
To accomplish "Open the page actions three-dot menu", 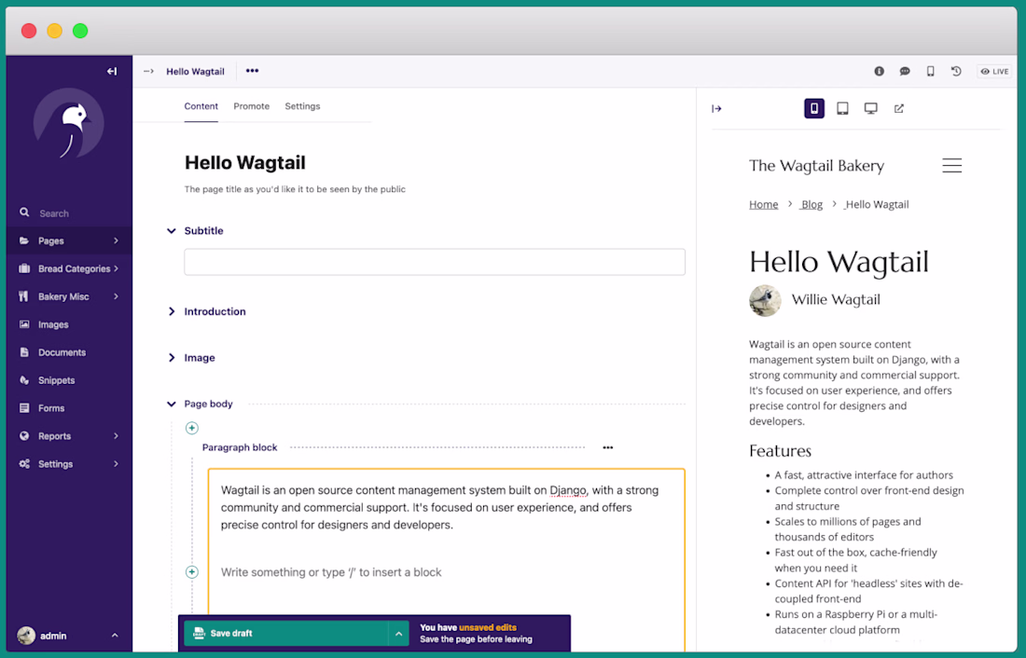I will 252,71.
